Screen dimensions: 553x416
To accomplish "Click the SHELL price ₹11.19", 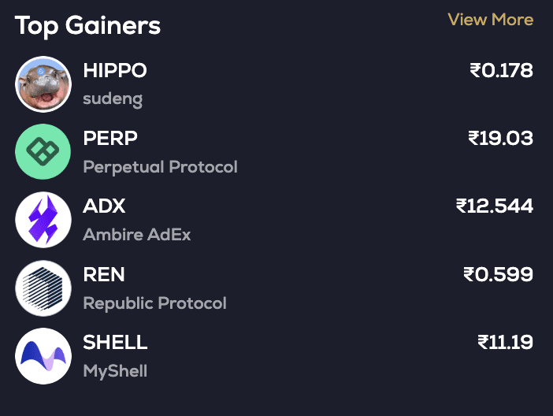I will [505, 342].
